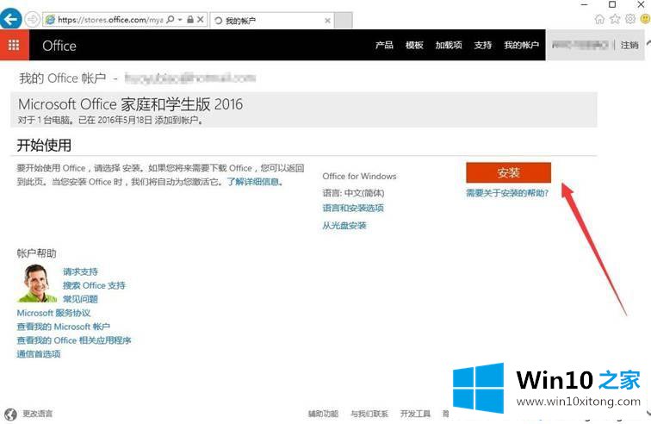
Task: Click the text "Office for Windows"
Action: tap(359, 177)
